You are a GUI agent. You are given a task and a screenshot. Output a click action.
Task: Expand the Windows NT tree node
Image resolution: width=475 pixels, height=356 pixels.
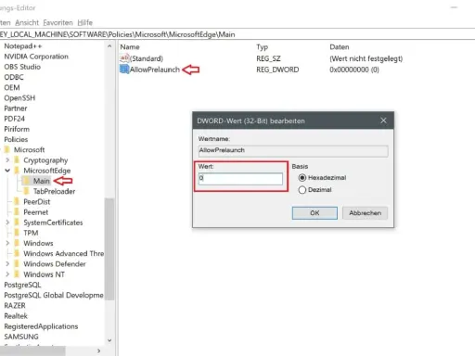(7, 274)
